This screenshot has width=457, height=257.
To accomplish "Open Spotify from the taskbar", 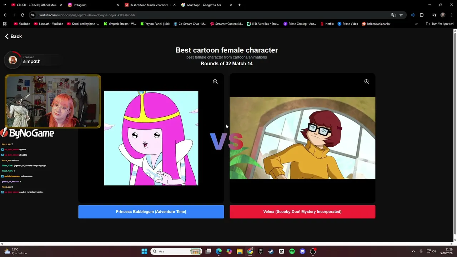I will coord(292,251).
